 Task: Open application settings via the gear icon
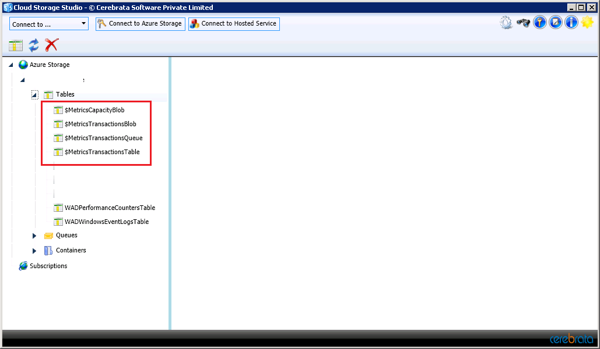[x=506, y=22]
